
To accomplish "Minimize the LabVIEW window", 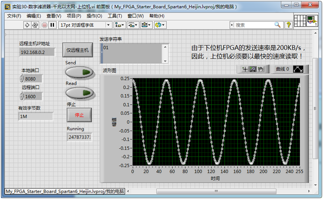I will [x=286, y=5].
